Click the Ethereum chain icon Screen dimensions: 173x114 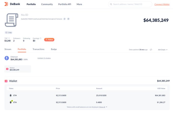coord(7,58)
